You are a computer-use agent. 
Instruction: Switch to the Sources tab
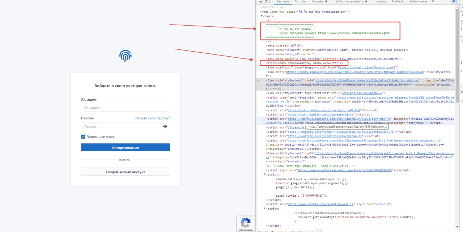(x=381, y=1)
